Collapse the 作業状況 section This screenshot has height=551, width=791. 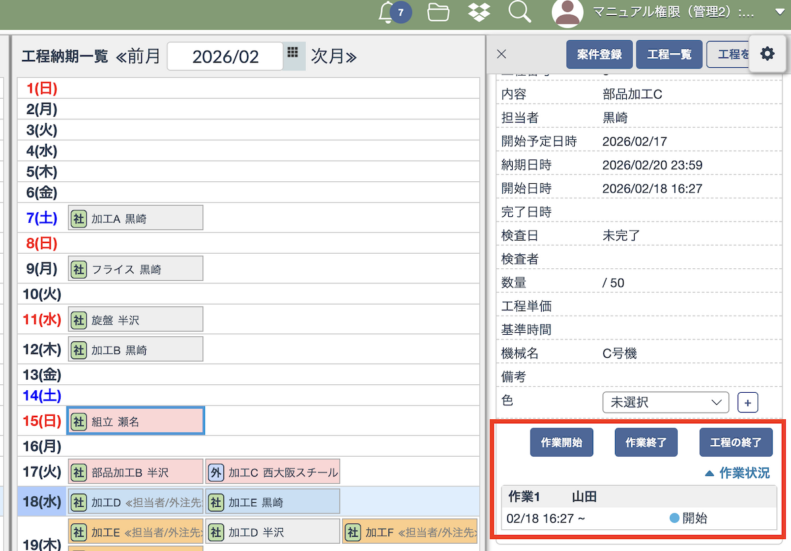pos(737,473)
